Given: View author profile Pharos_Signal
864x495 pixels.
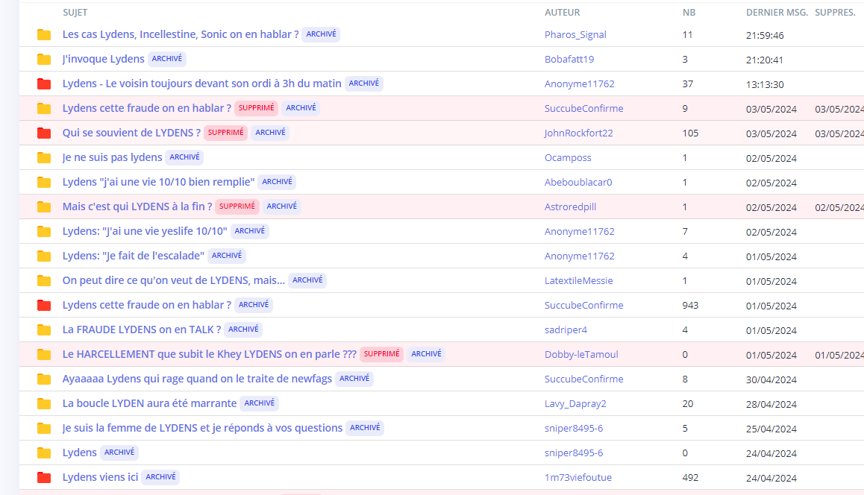Looking at the screenshot, I should 575,35.
